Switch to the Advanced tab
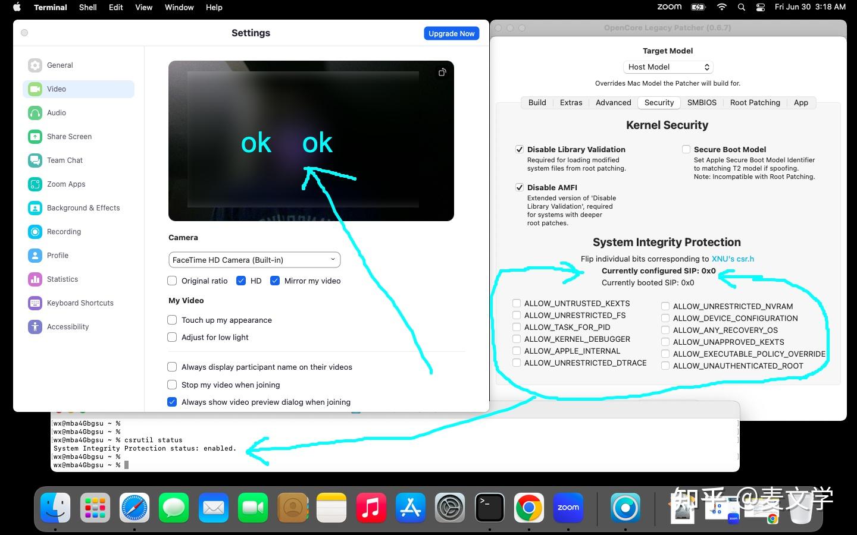 (x=613, y=102)
